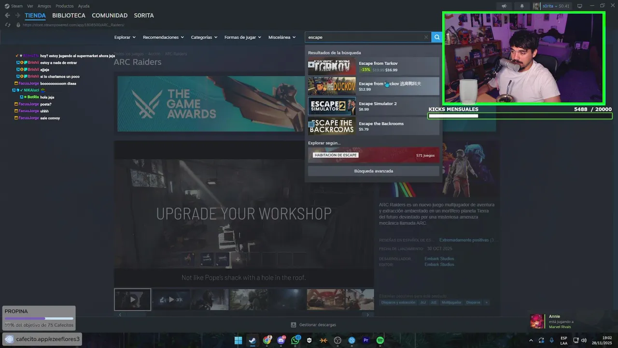Select Escape Simulator 2 search result
Screen dimensions: 618x348
pos(374,106)
